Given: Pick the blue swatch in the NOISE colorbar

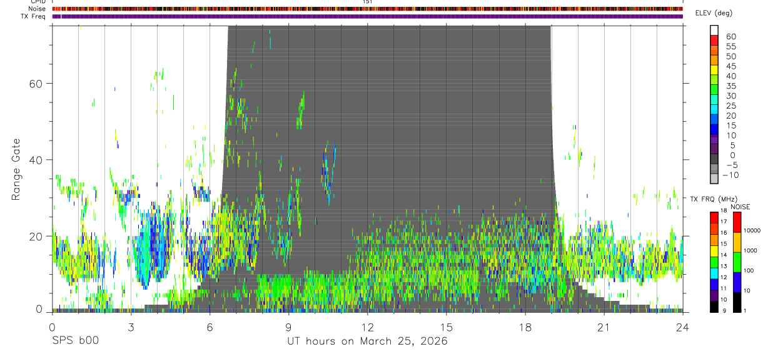Looking at the screenshot, I should 737,282.
